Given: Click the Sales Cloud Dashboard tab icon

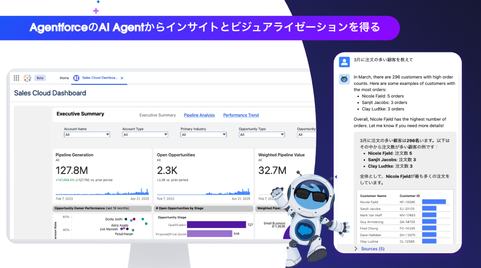Looking at the screenshot, I should click(76, 78).
